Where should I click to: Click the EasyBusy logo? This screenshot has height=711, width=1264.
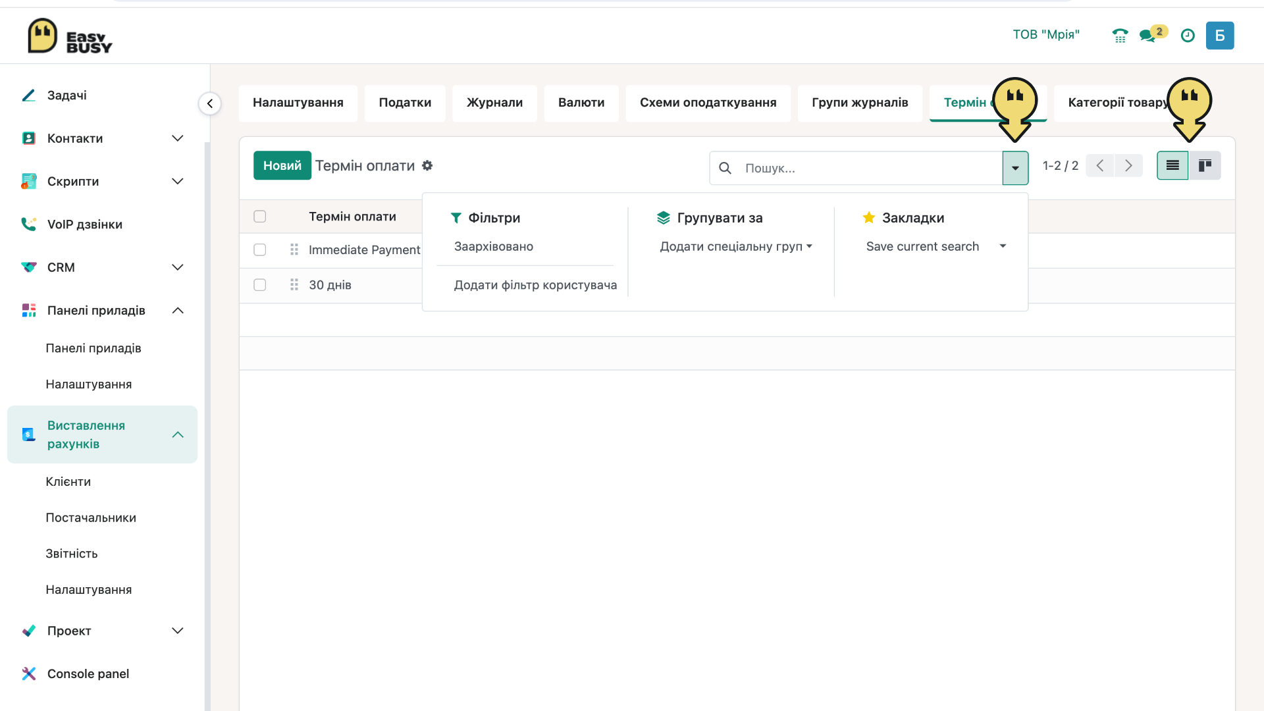(70, 36)
